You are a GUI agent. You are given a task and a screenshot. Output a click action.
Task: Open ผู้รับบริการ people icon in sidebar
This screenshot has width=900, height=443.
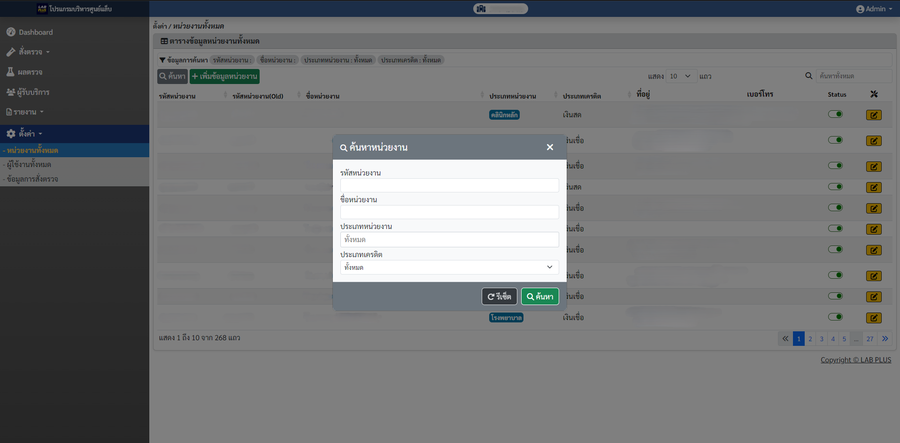10,92
